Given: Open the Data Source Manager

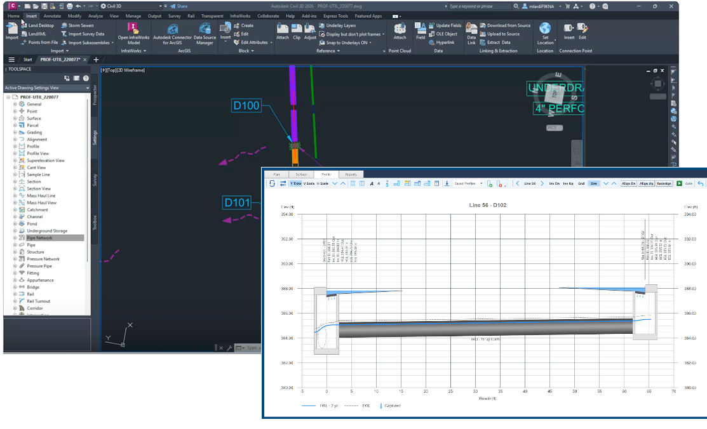Looking at the screenshot, I should [205, 34].
